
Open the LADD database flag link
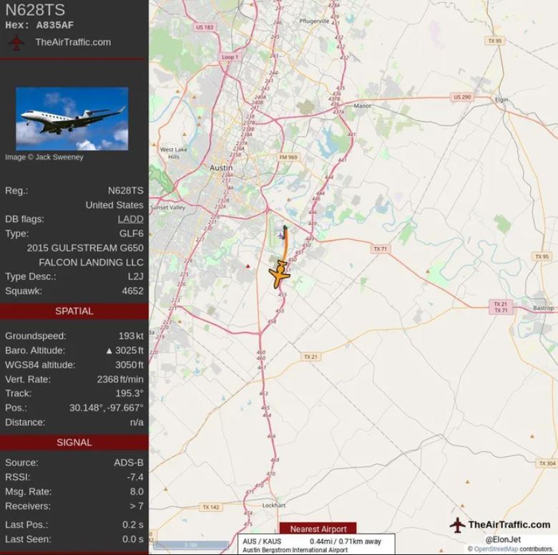click(x=131, y=219)
